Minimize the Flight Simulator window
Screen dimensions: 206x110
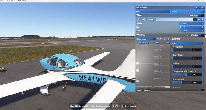pyautogui.click(x=194, y=1)
